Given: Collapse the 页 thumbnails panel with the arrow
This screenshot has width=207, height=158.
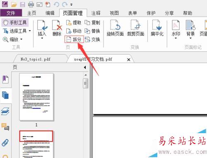Looking at the screenshot, I should pyautogui.click(x=85, y=67).
